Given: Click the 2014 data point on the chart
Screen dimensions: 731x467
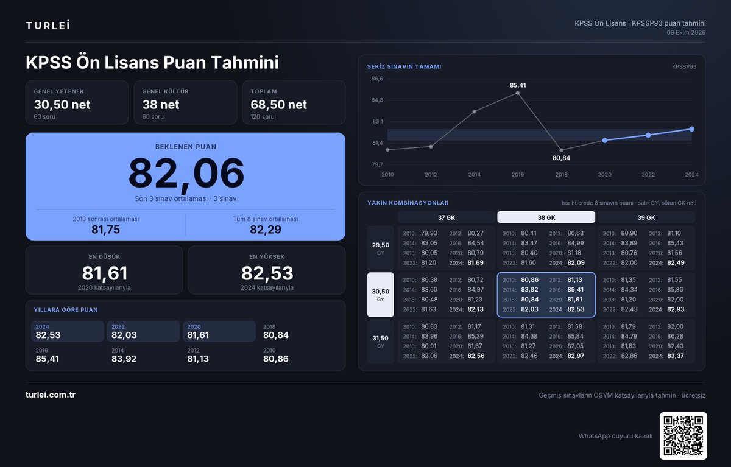Looking at the screenshot, I should (x=474, y=111).
